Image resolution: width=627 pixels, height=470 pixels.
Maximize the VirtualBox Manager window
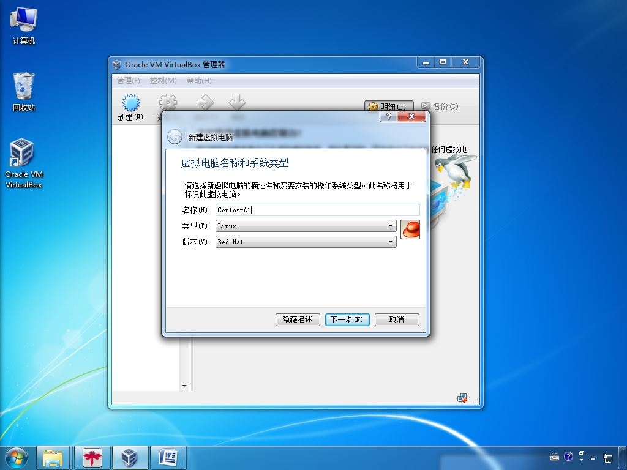pos(443,62)
